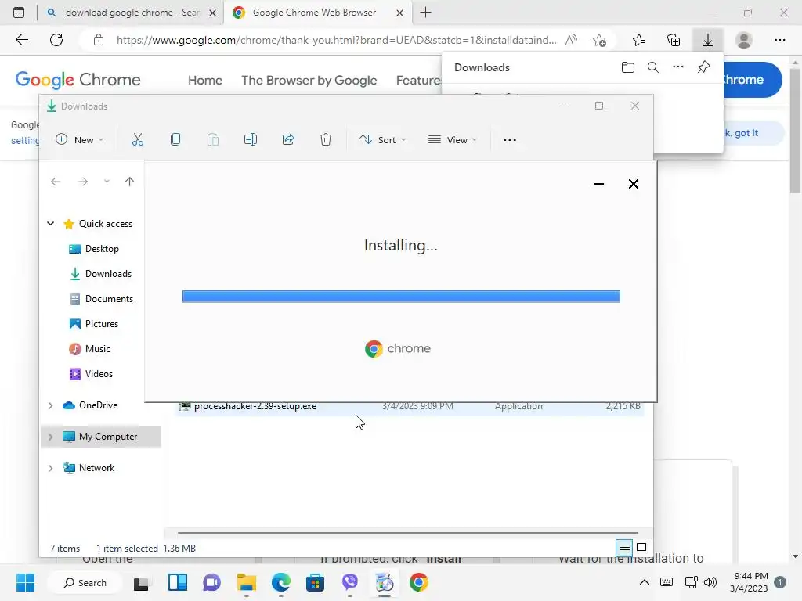802x601 pixels.
Task: Open The Browser by Google nav item
Action: pos(309,81)
